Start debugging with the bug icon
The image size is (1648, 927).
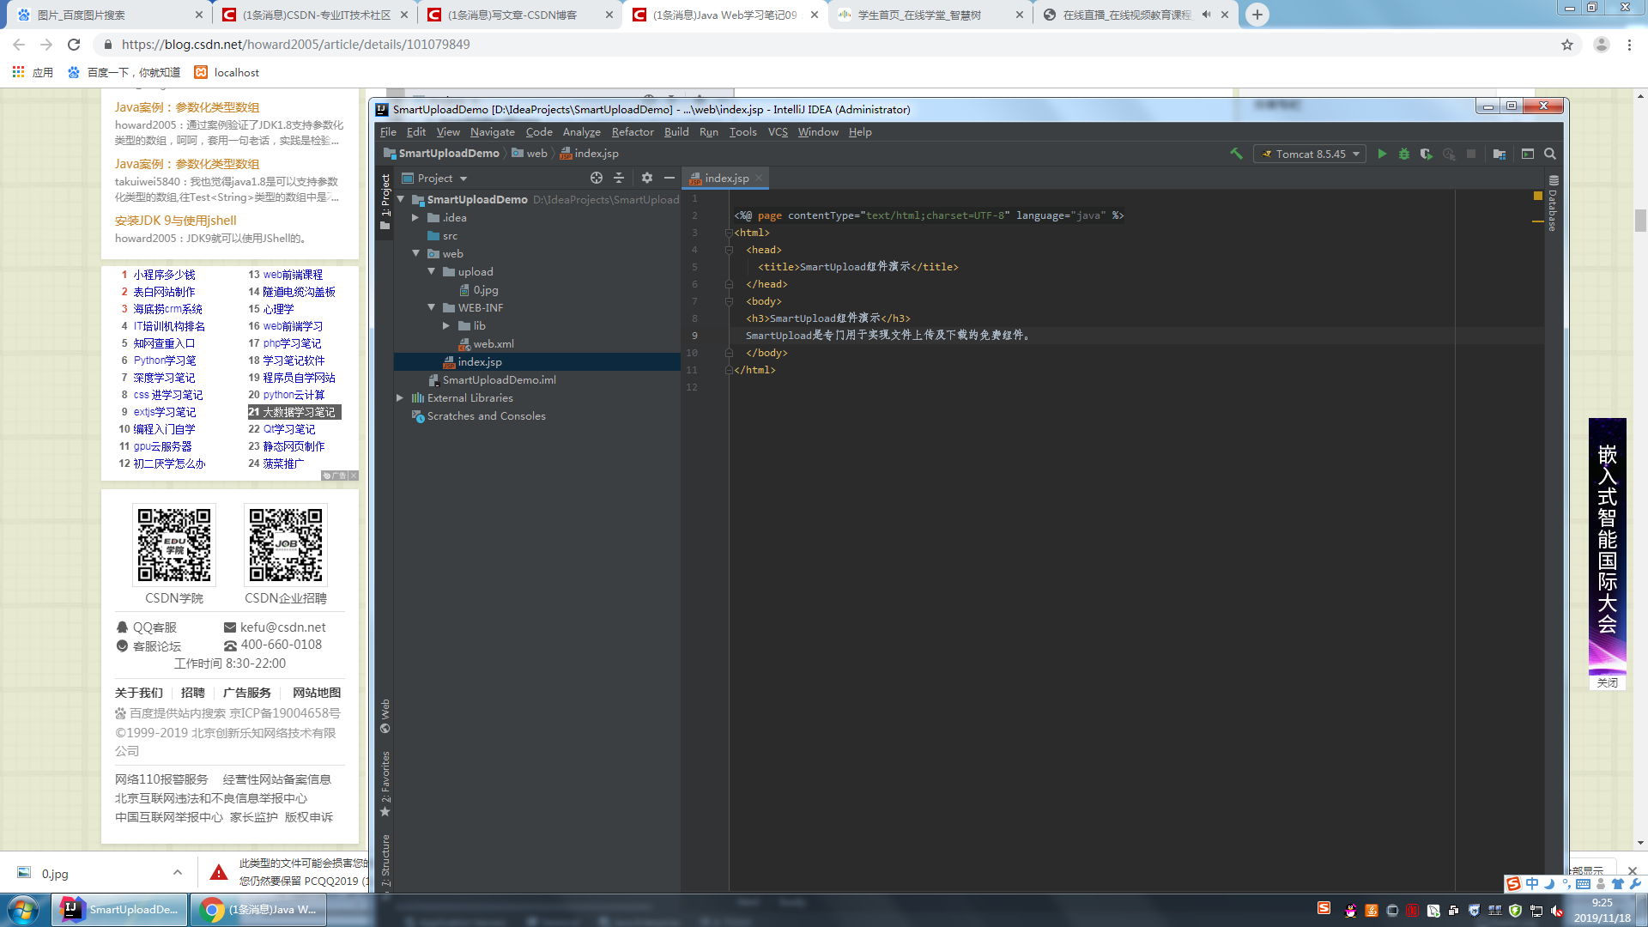1404,154
